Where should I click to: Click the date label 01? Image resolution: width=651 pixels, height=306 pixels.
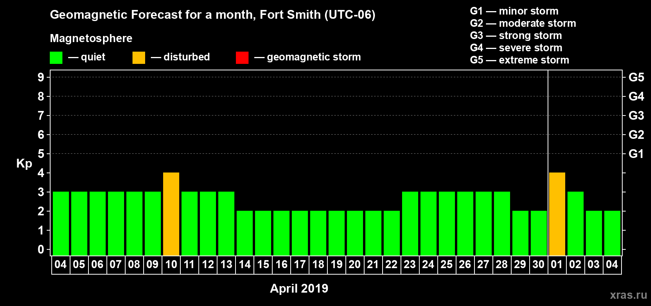click(557, 265)
